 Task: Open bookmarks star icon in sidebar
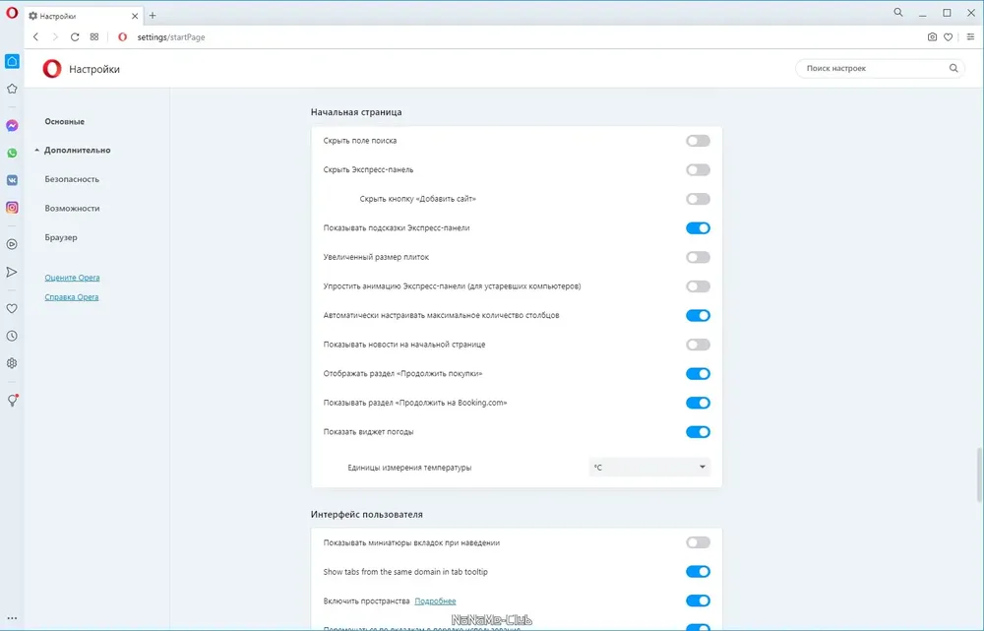click(x=12, y=89)
